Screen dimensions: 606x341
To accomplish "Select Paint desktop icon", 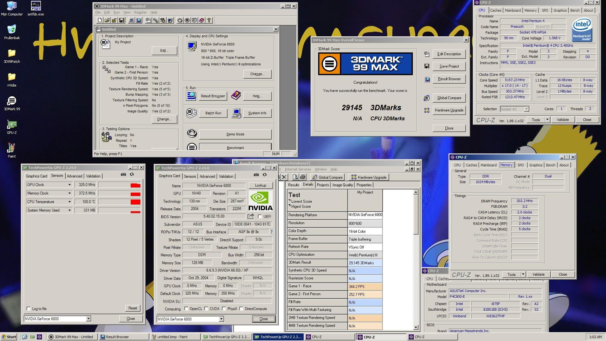I will 12,151.
